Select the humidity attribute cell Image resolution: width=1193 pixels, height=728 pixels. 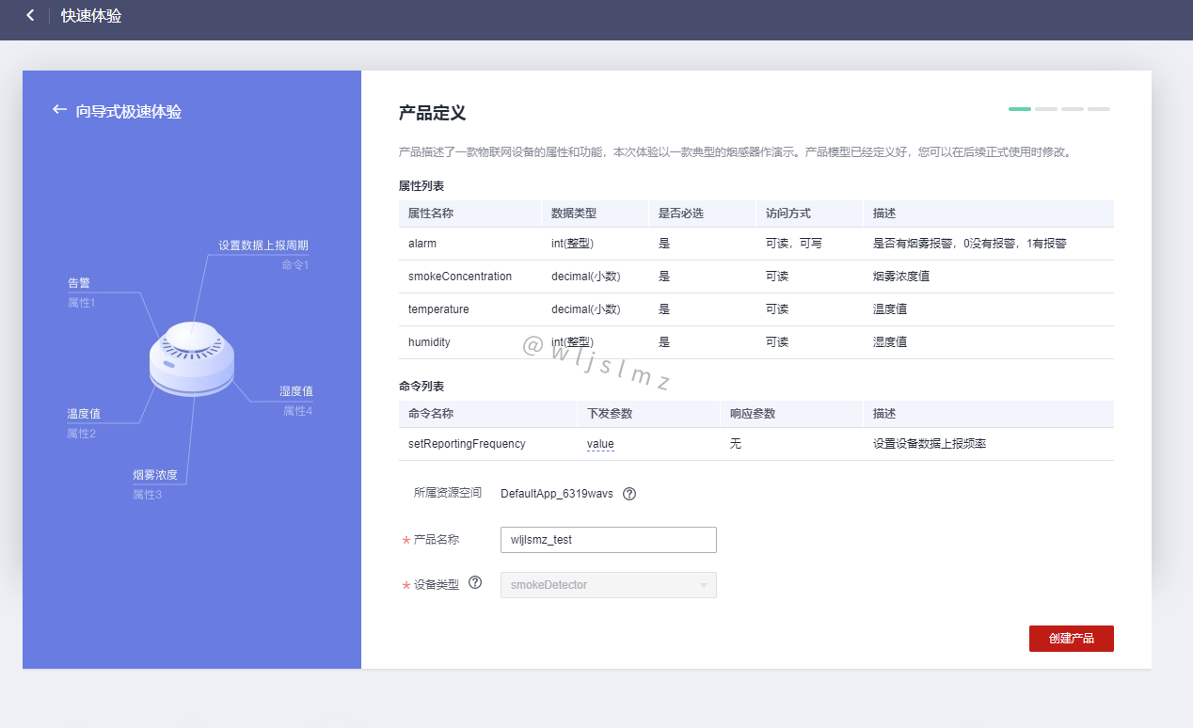(429, 342)
